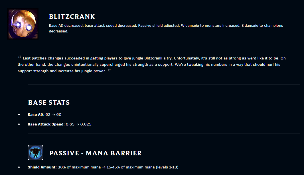Click the new Base AD value 60
Viewport: 304px width, 175px height.
pyautogui.click(x=59, y=114)
